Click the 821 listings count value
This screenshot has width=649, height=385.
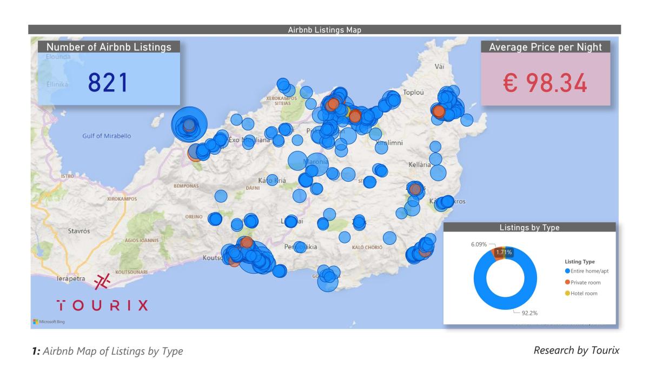tap(107, 83)
